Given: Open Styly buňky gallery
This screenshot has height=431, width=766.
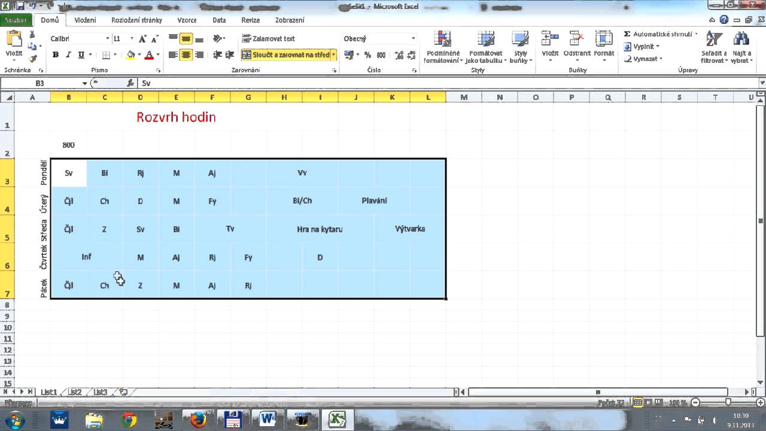Looking at the screenshot, I should pyautogui.click(x=520, y=47).
